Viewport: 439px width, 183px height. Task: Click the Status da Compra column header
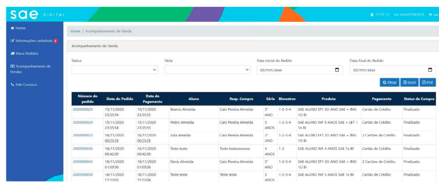(419, 99)
